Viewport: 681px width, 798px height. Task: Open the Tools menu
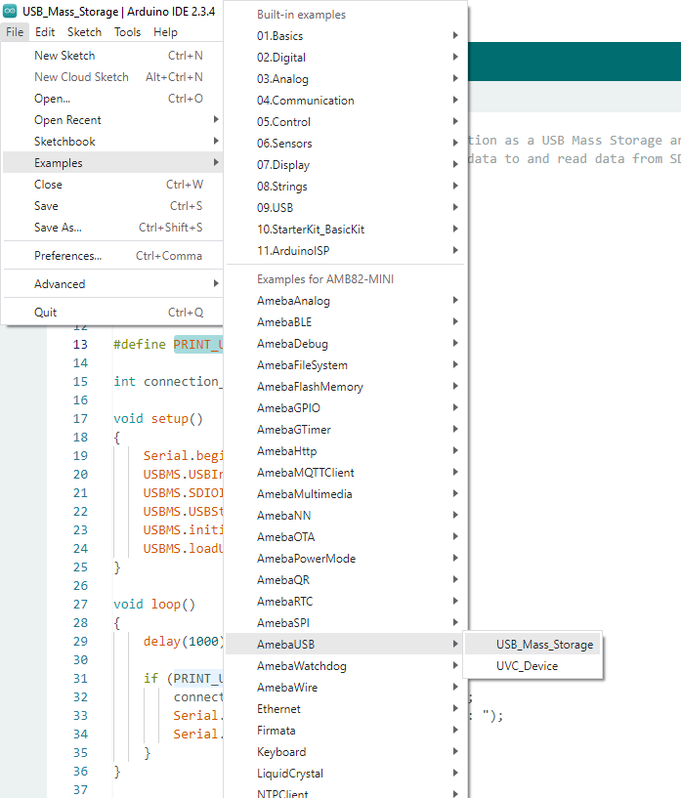(x=127, y=32)
